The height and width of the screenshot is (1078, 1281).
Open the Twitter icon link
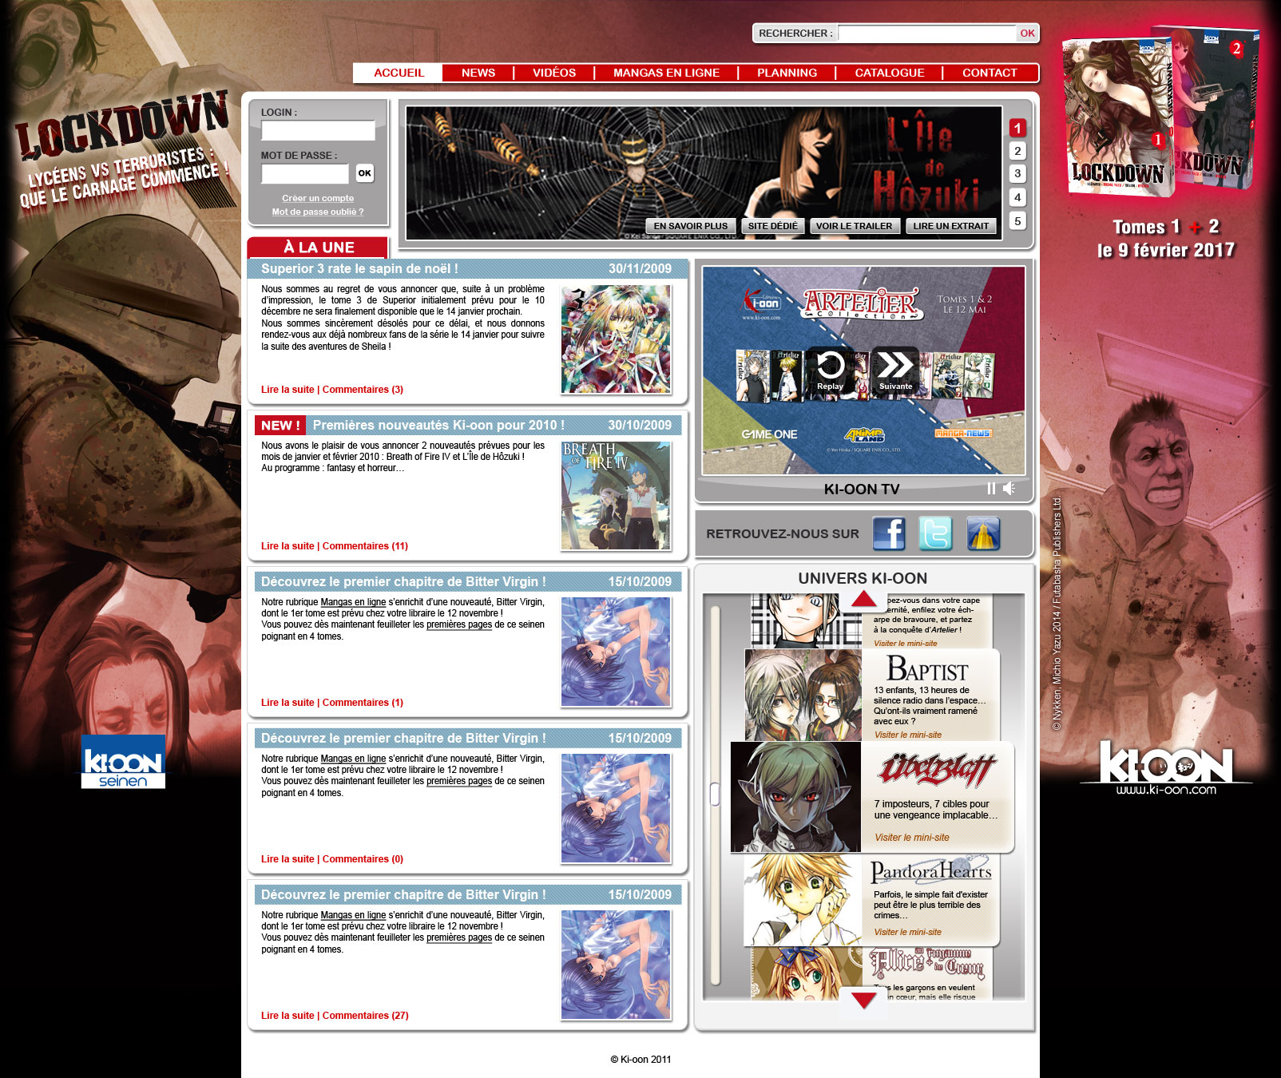[x=936, y=533]
